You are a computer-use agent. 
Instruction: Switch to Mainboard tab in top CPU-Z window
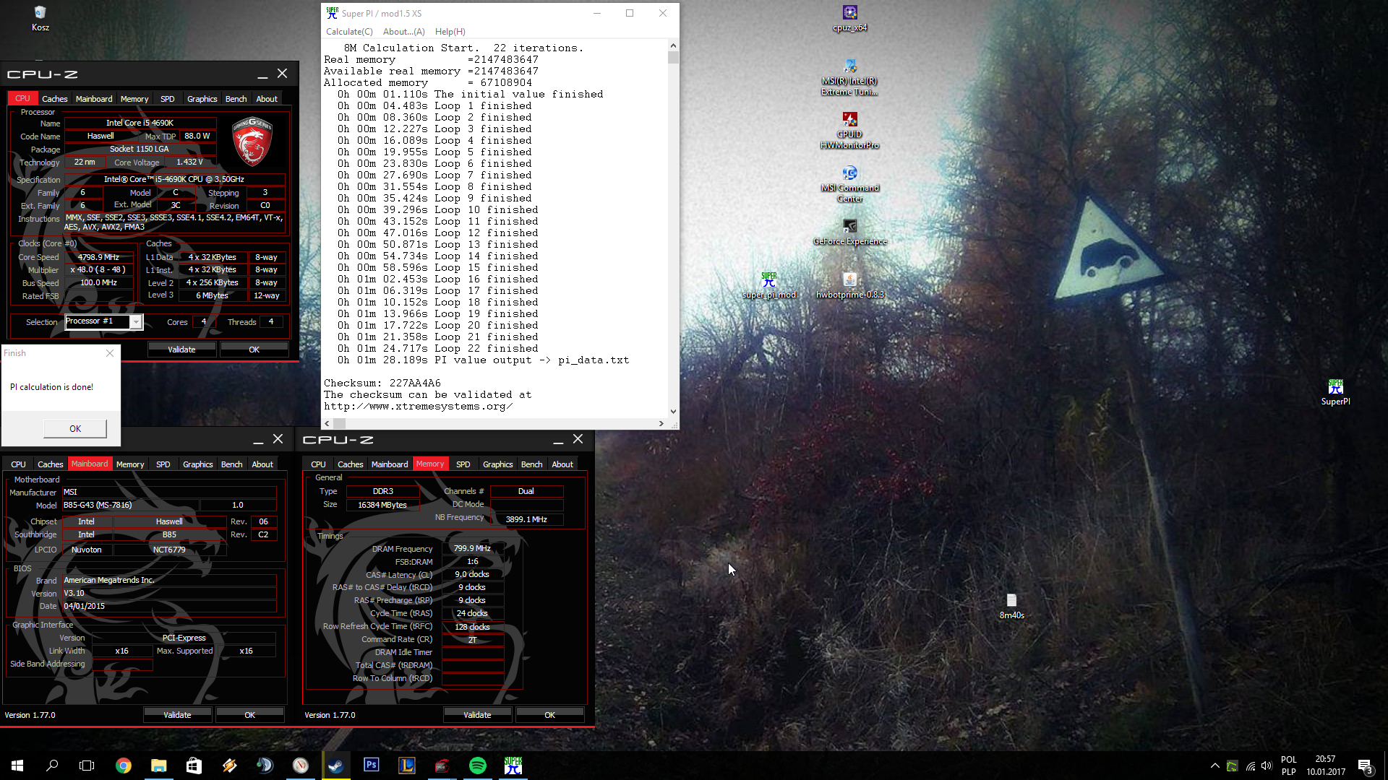(94, 99)
